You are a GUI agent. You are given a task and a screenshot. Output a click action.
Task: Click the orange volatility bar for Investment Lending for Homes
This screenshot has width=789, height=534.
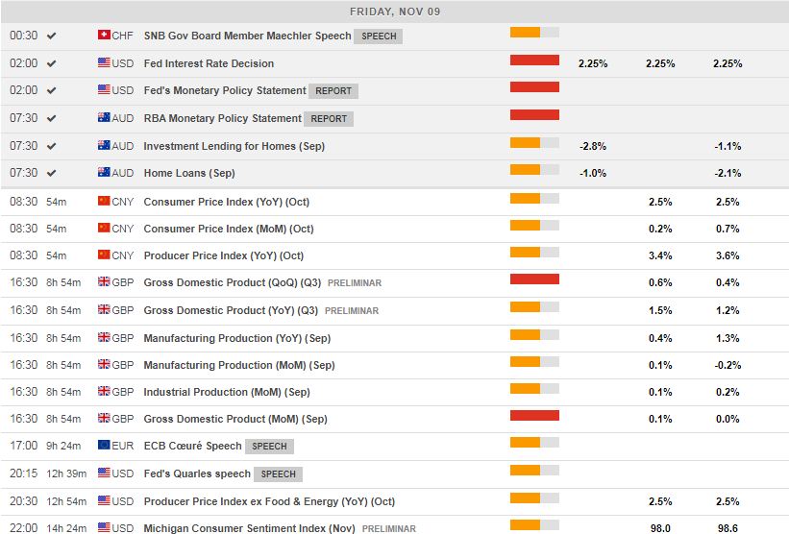coord(525,143)
